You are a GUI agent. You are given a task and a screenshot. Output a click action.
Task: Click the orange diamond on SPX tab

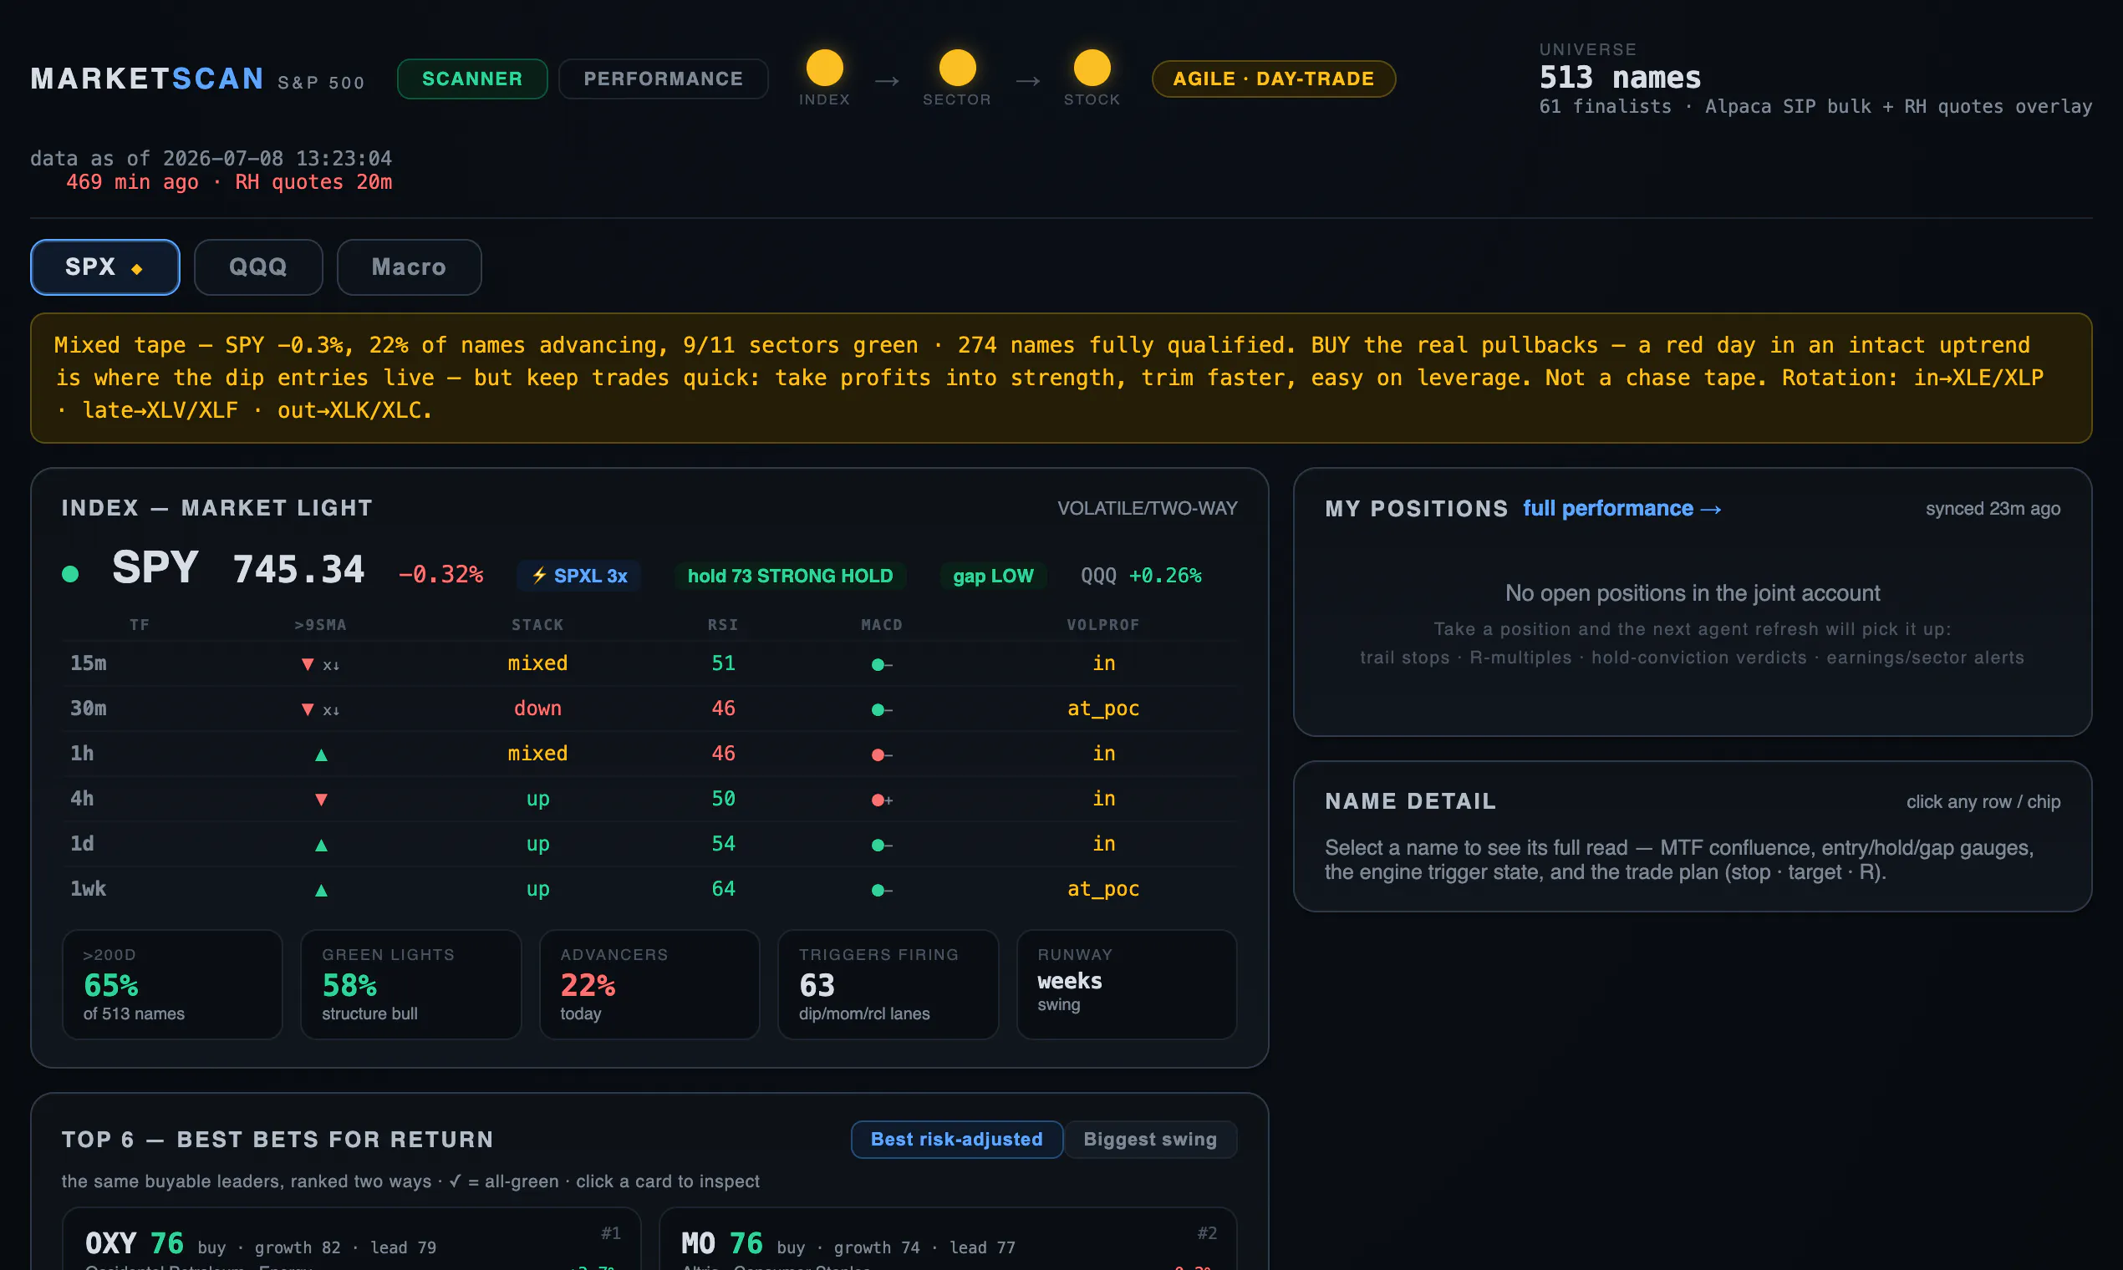(136, 269)
